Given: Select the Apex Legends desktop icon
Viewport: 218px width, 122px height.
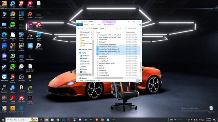Looking at the screenshot, I should coord(13,79).
